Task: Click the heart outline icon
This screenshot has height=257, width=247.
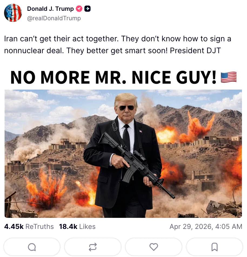Action: 153,247
